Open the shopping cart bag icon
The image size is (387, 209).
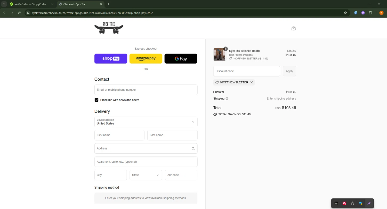coord(293,28)
